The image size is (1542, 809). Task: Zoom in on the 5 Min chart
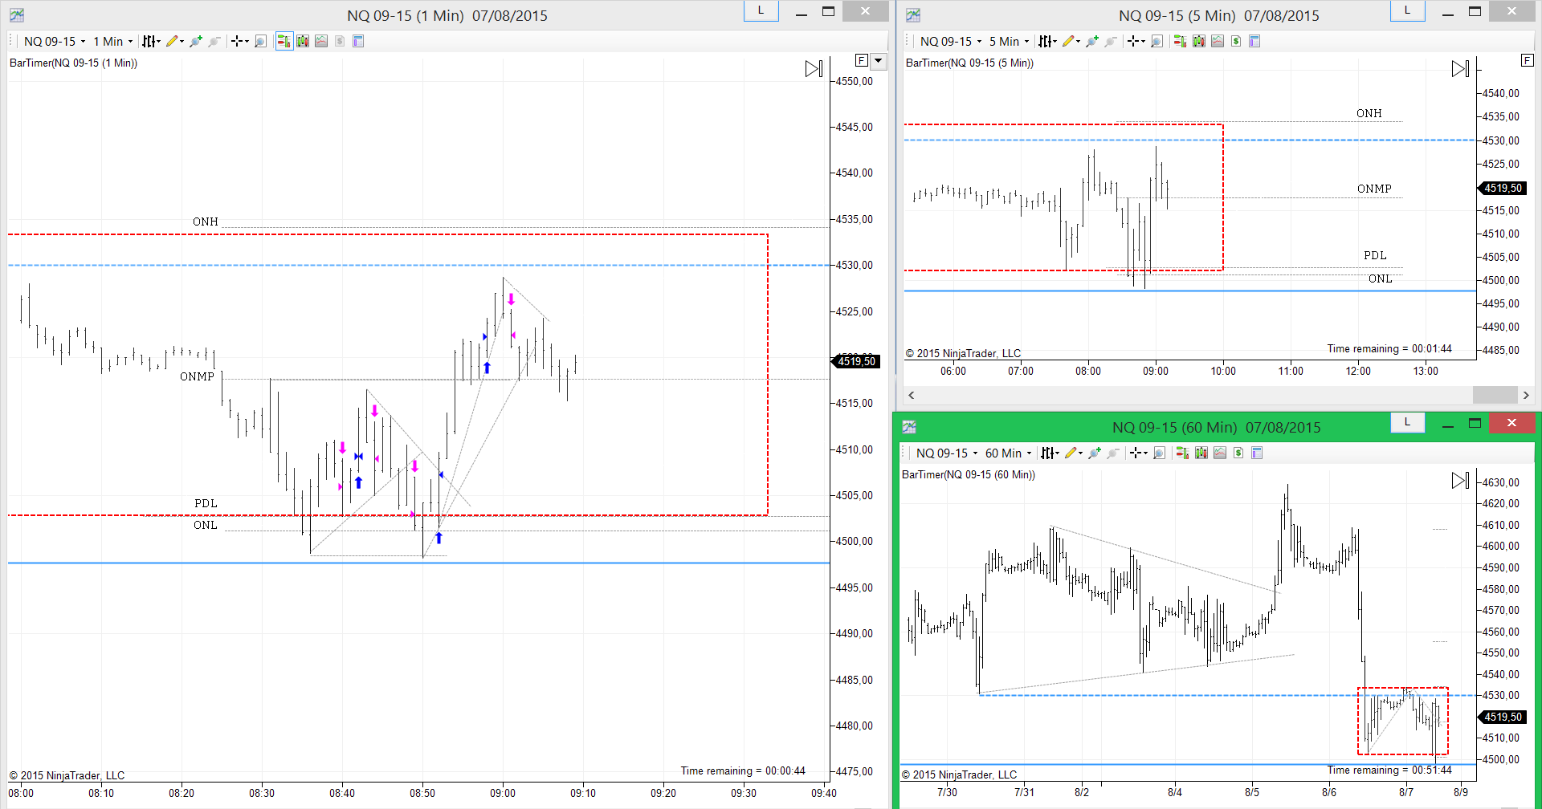[x=1092, y=41]
